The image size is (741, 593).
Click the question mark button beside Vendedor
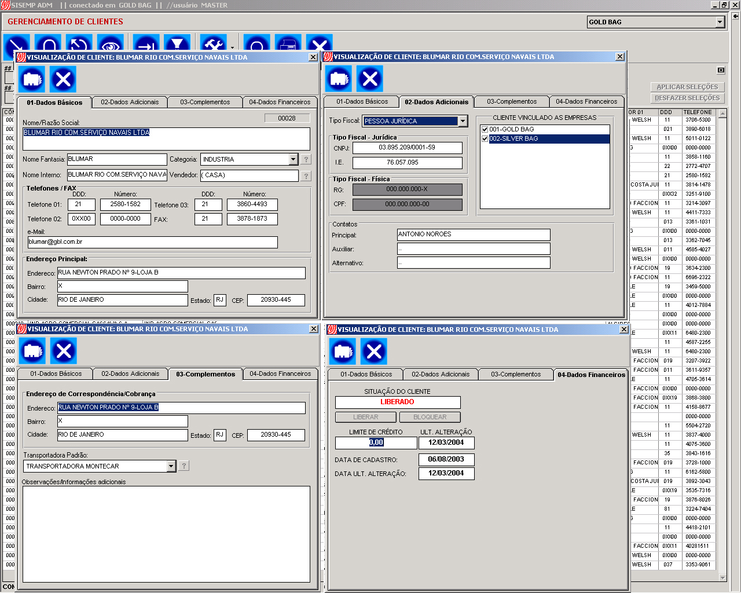coord(306,175)
